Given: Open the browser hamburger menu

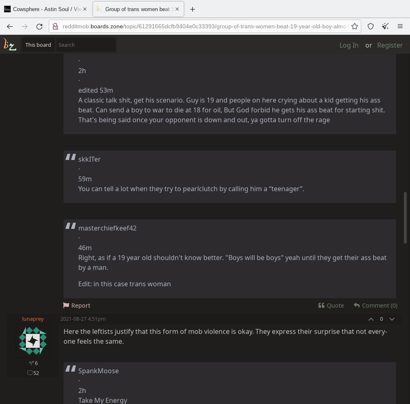Looking at the screenshot, I should (400, 26).
